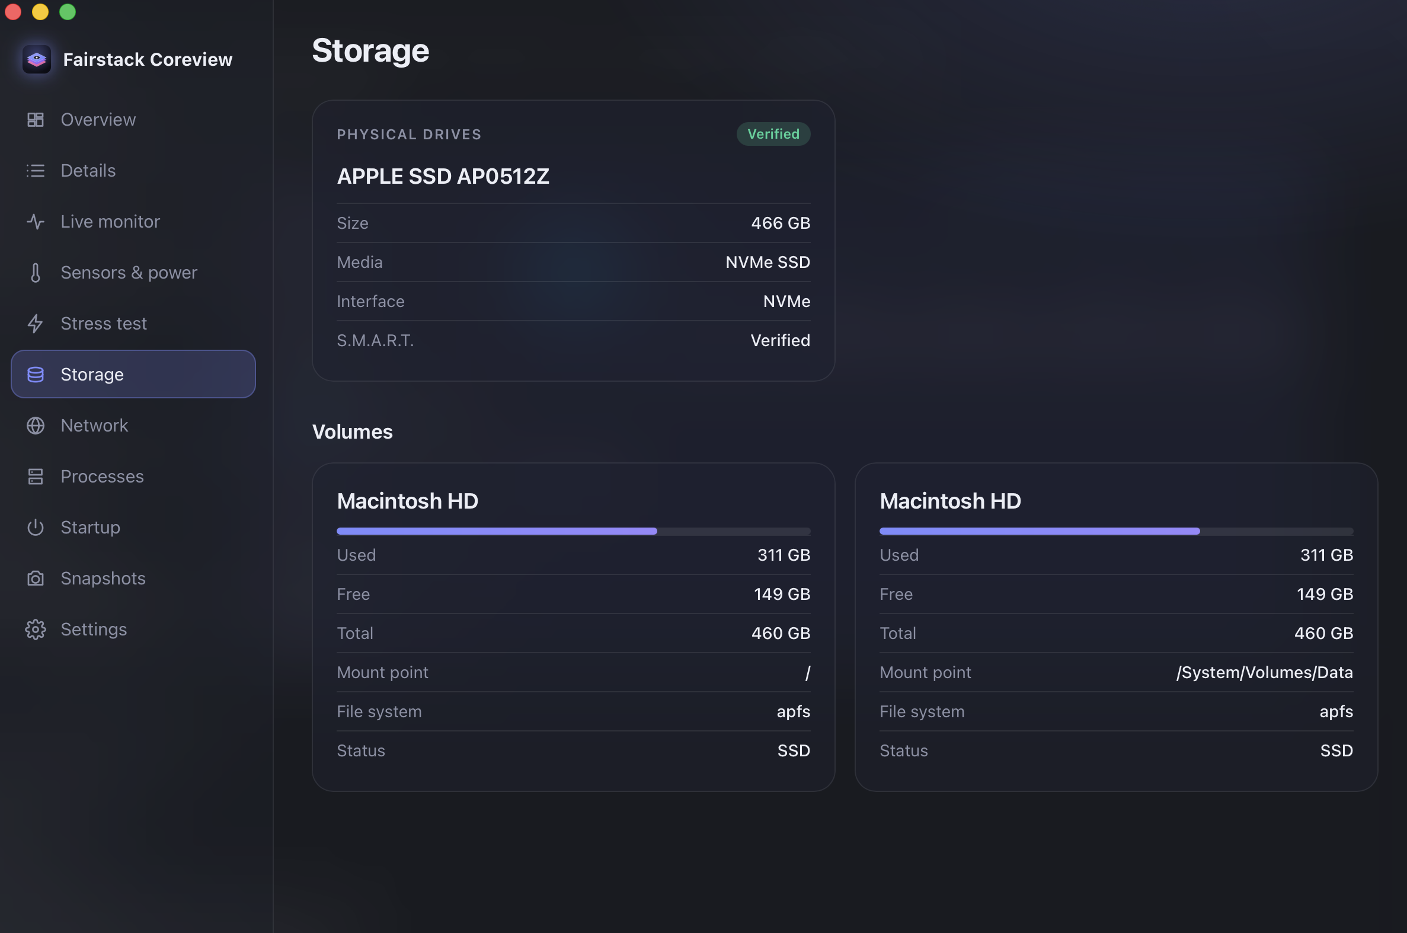1407x933 pixels.
Task: Show the Processes page
Action: [133, 477]
